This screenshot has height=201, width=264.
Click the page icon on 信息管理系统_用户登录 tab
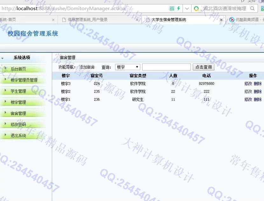pos(64,20)
